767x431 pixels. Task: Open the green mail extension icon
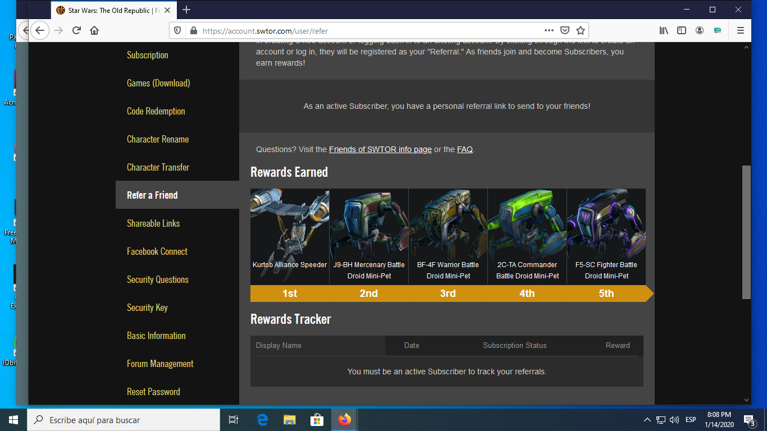coord(718,30)
